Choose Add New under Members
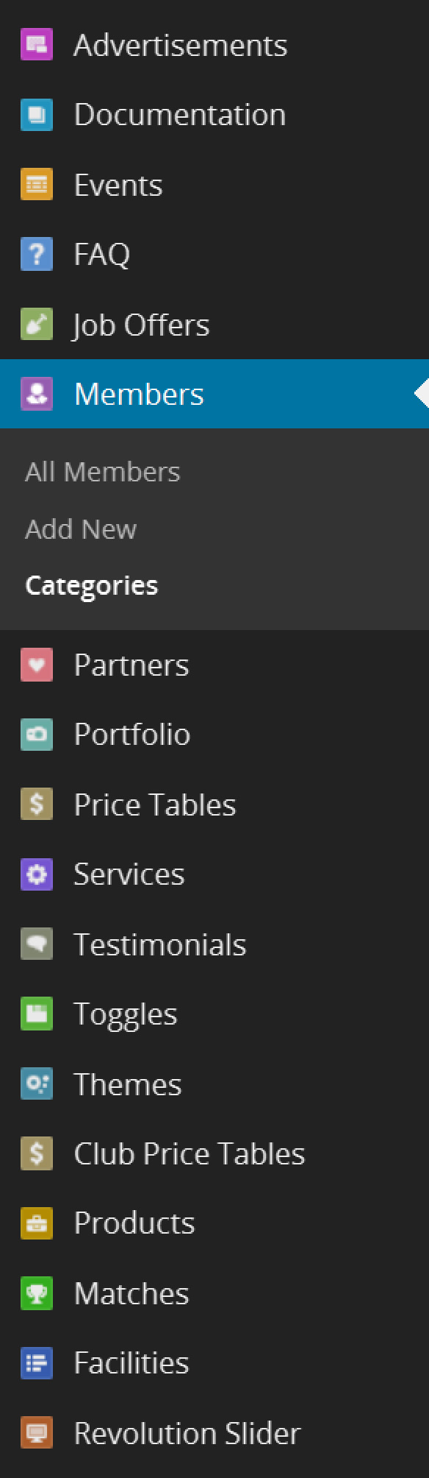The width and height of the screenshot is (429, 1478). 81,529
